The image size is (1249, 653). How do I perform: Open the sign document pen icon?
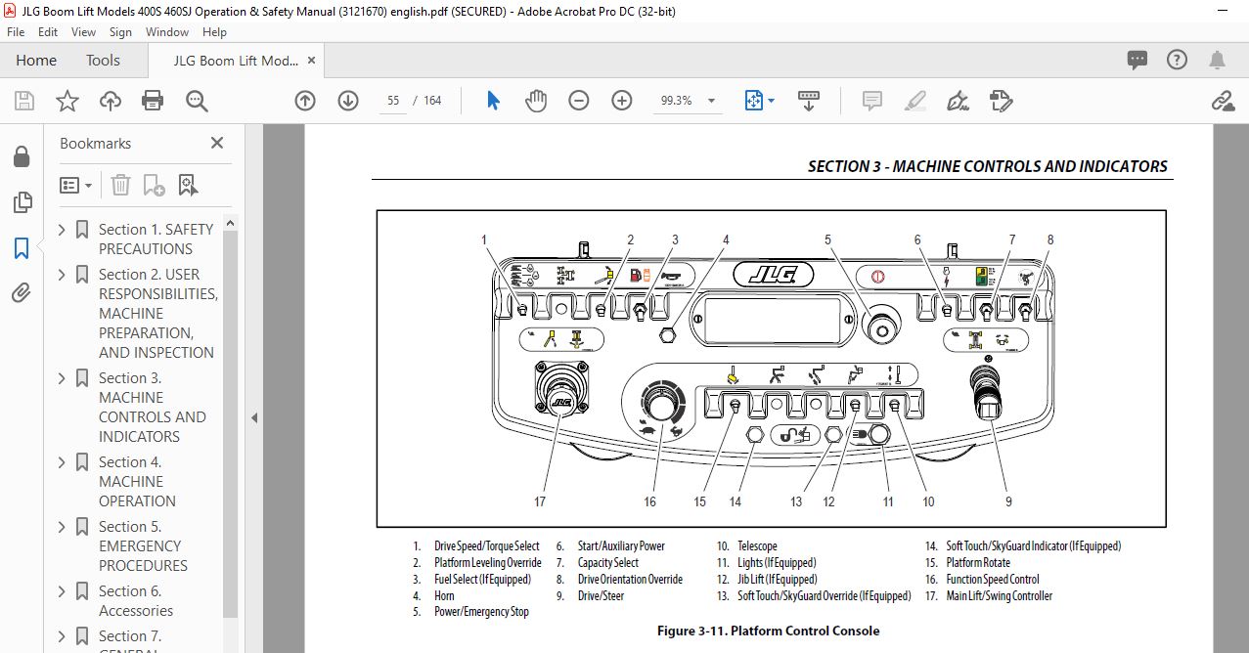958,101
